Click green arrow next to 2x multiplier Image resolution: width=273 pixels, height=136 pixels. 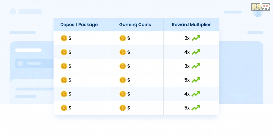click(x=196, y=38)
